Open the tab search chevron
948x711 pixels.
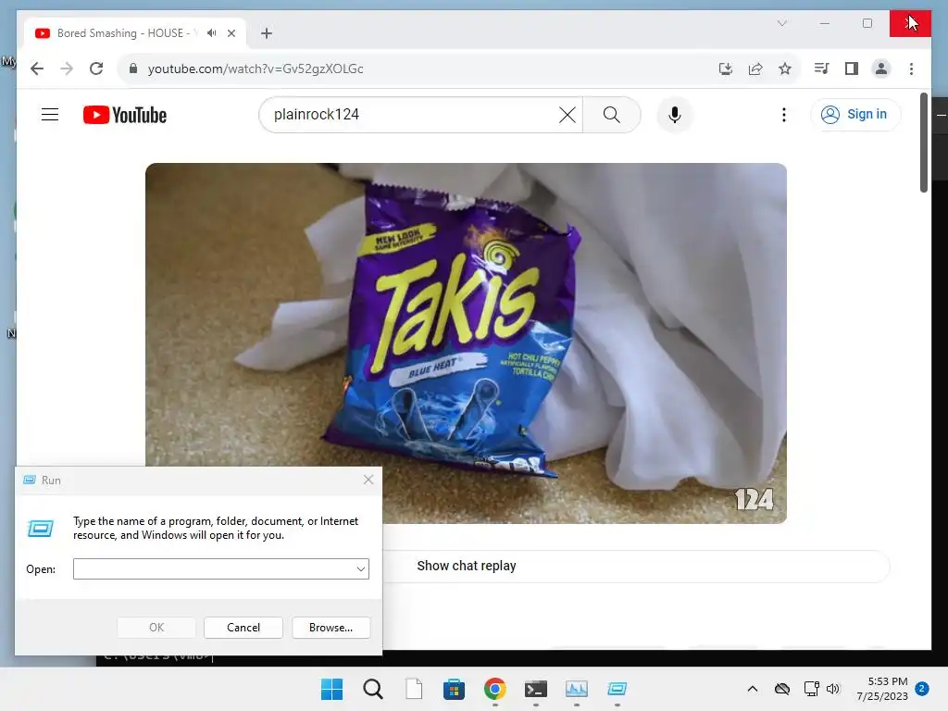(x=781, y=23)
